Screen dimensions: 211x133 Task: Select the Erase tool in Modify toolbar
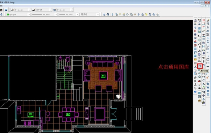pyautogui.click(x=208, y=20)
